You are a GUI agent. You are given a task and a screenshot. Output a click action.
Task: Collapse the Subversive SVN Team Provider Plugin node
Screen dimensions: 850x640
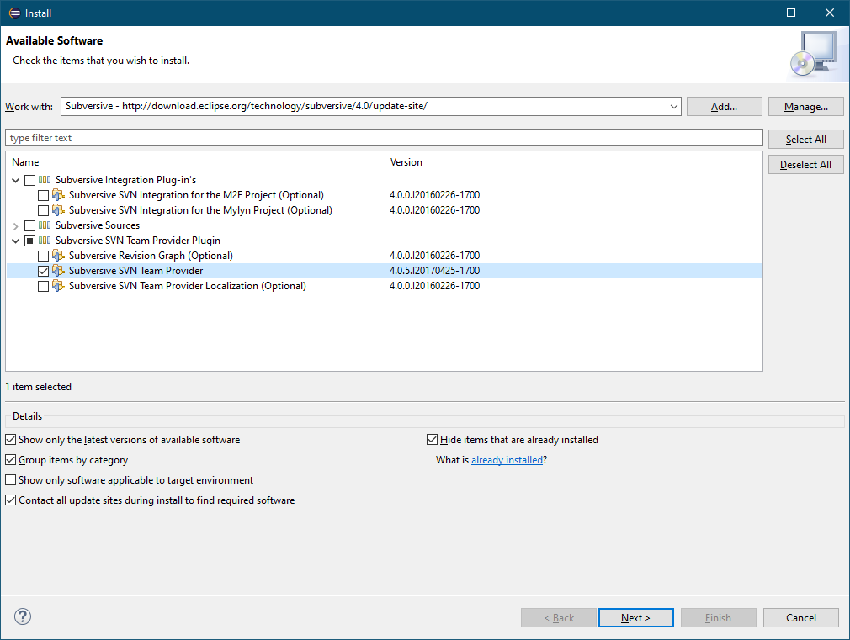(x=15, y=241)
